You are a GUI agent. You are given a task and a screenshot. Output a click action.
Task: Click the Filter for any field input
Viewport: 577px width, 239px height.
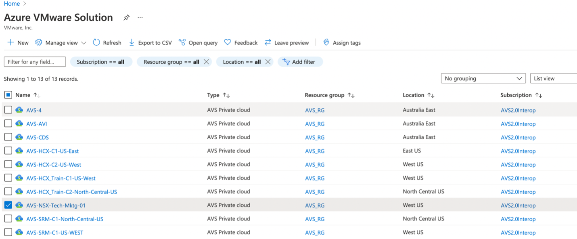click(x=35, y=62)
